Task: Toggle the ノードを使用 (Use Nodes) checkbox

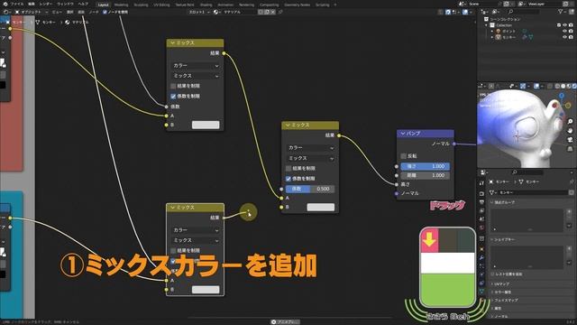Action: coord(105,12)
